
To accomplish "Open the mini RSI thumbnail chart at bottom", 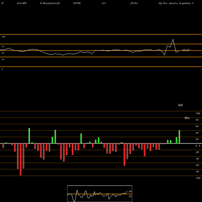I will point(100,194).
